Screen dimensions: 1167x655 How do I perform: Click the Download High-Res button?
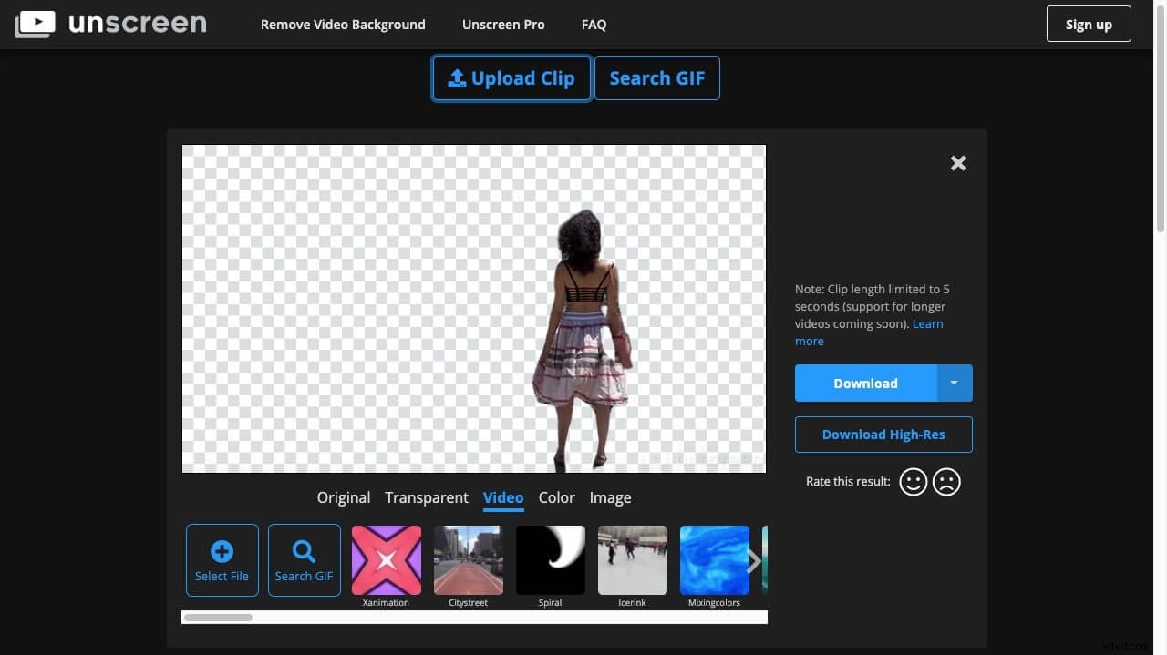tap(883, 435)
